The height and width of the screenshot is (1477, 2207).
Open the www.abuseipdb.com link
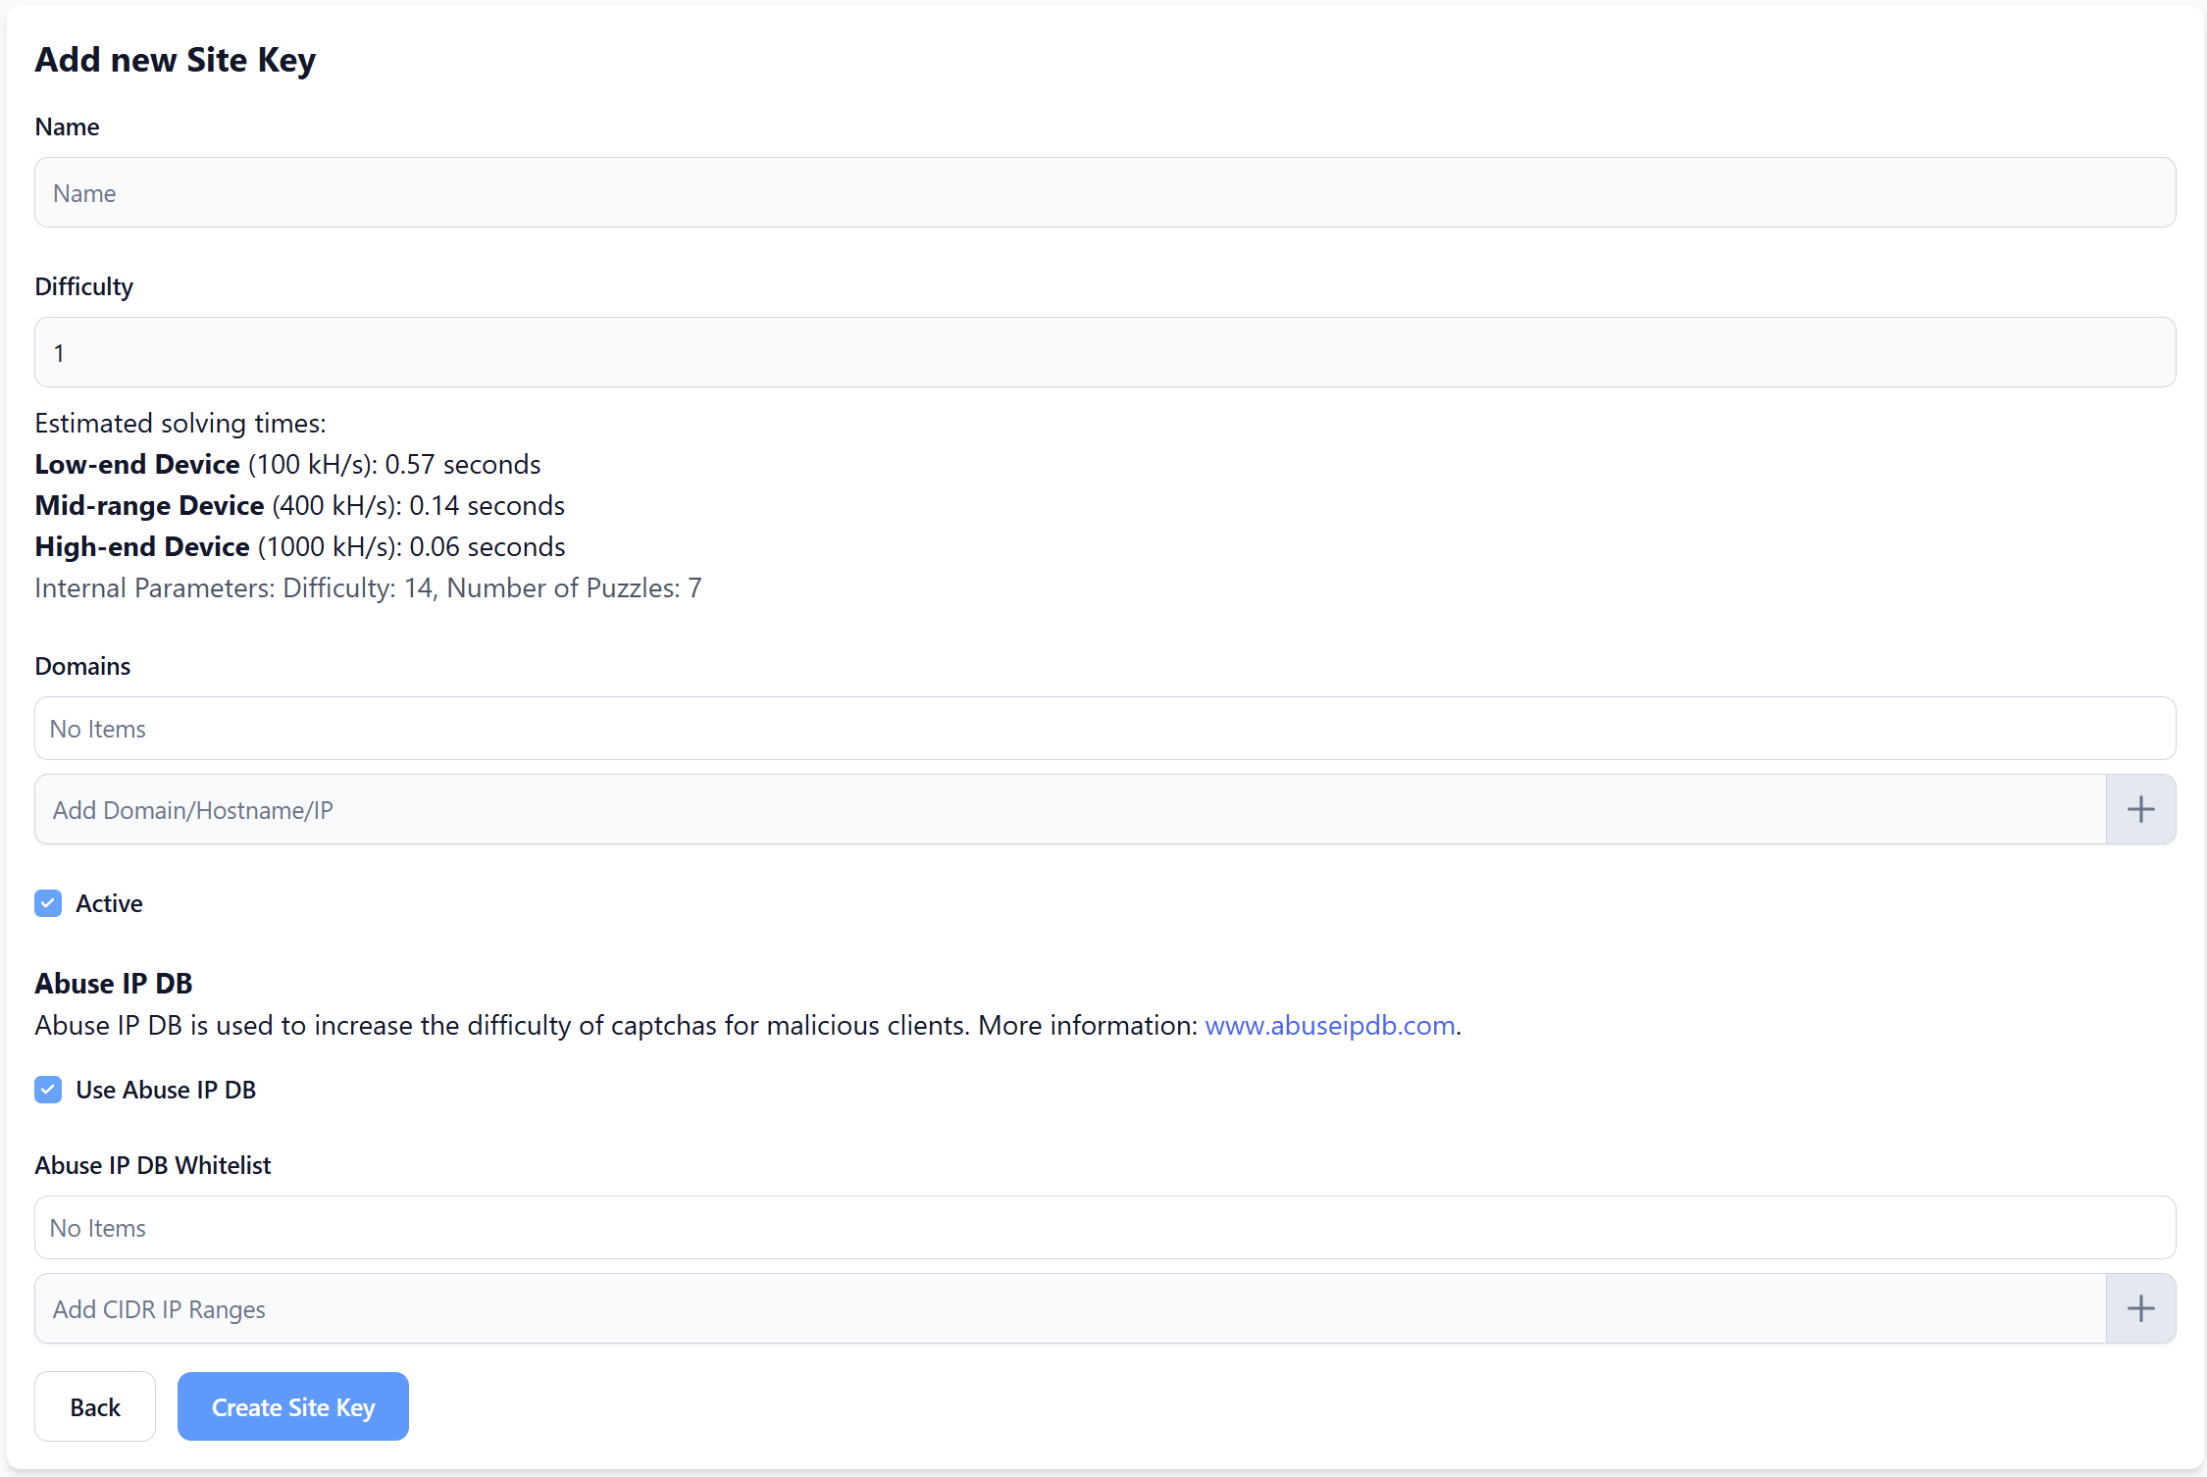[x=1329, y=1025]
